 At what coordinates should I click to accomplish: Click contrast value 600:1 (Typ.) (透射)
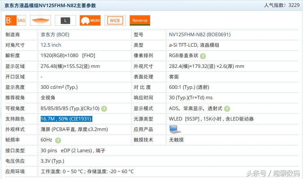(x=189, y=87)
